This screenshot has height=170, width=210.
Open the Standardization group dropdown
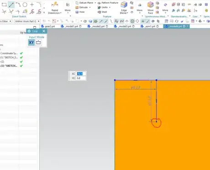pyautogui.click(x=190, y=16)
